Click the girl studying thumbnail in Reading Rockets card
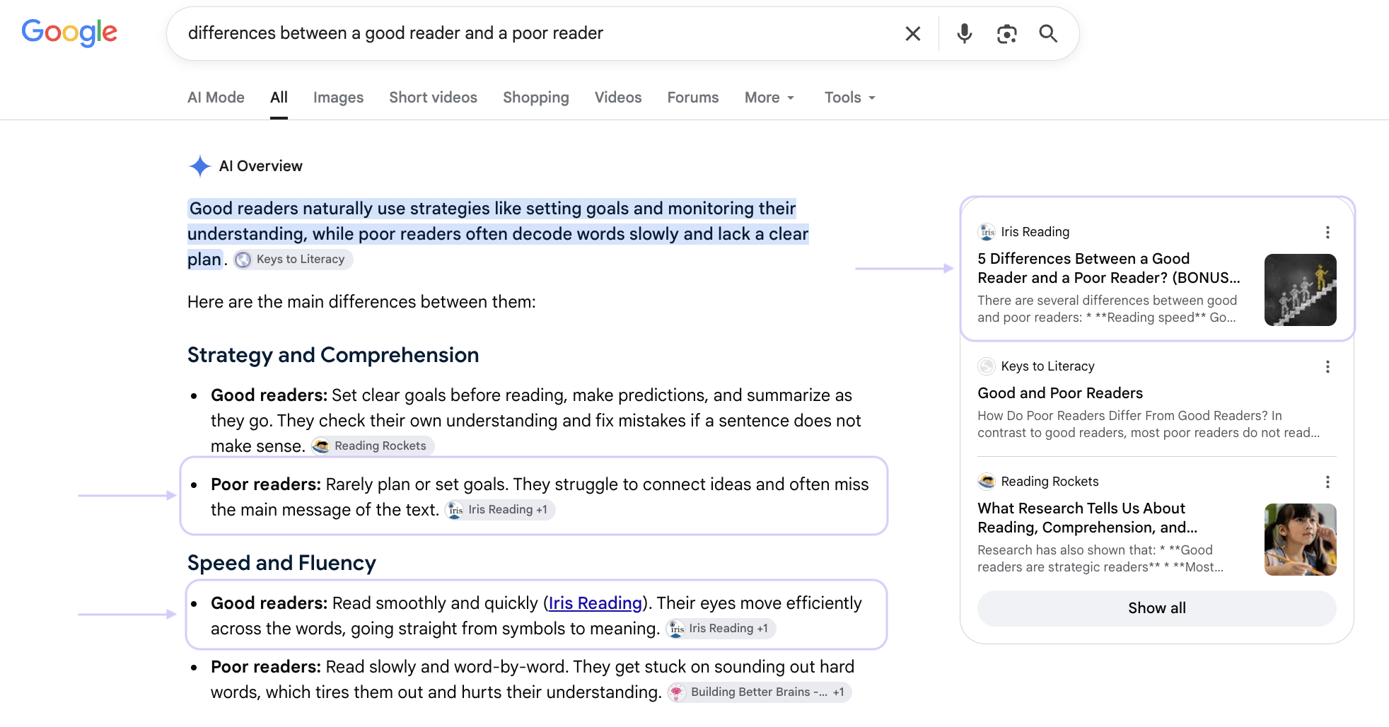The image size is (1389, 727). (x=1300, y=540)
